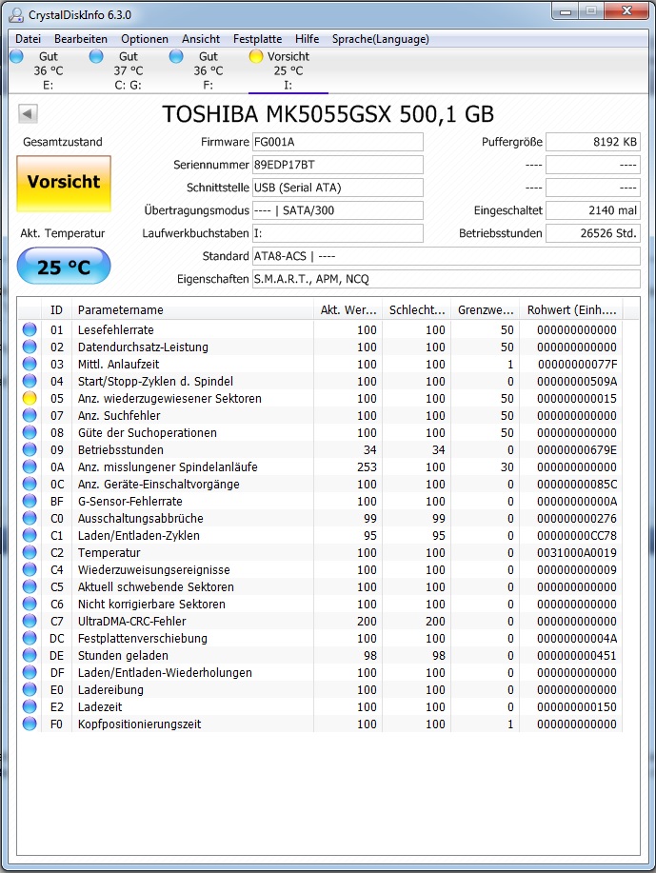Click the Rohwert column header
This screenshot has height=873, width=656.
click(571, 310)
